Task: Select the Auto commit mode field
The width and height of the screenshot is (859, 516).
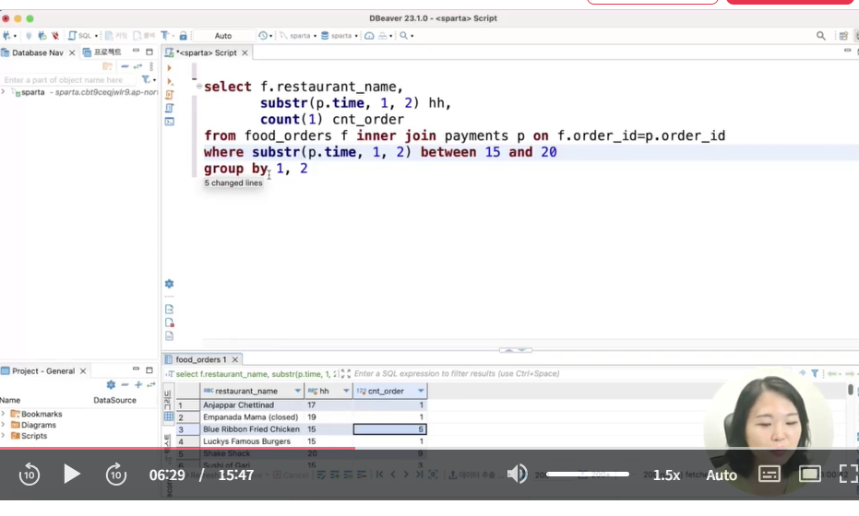Action: pos(223,36)
